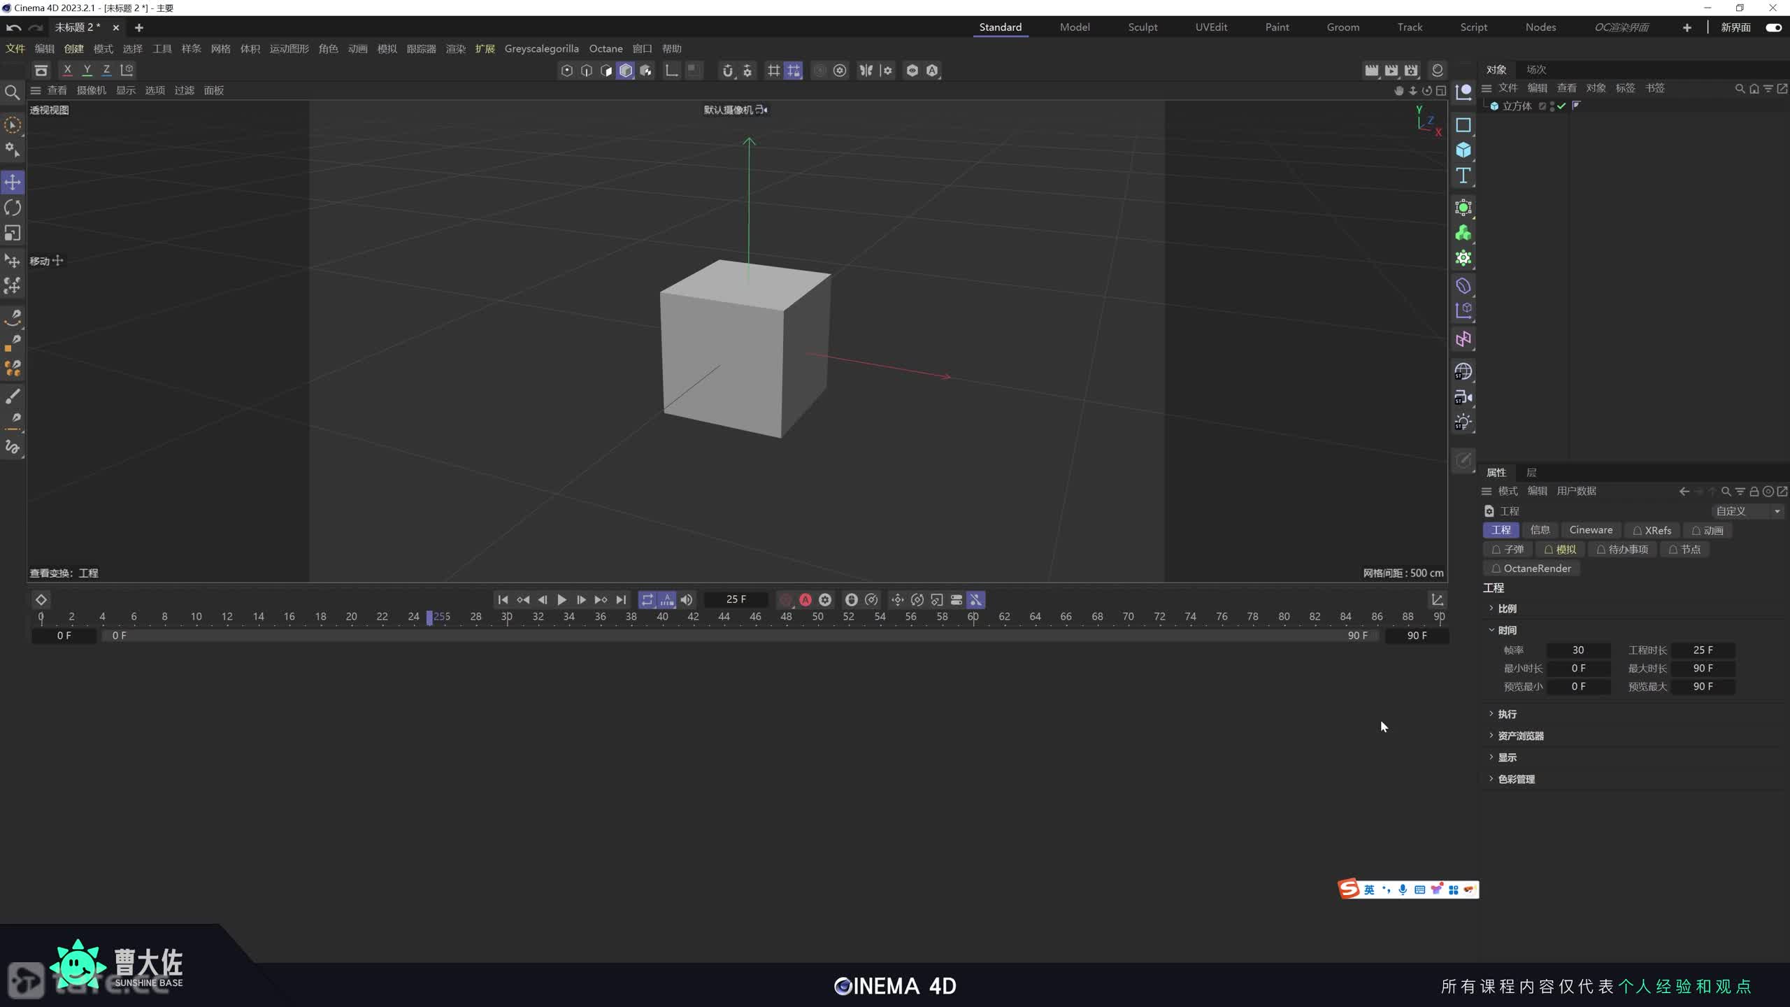Select the Scale tool in left toolbar
Image resolution: width=1790 pixels, height=1007 pixels.
pyautogui.click(x=13, y=233)
